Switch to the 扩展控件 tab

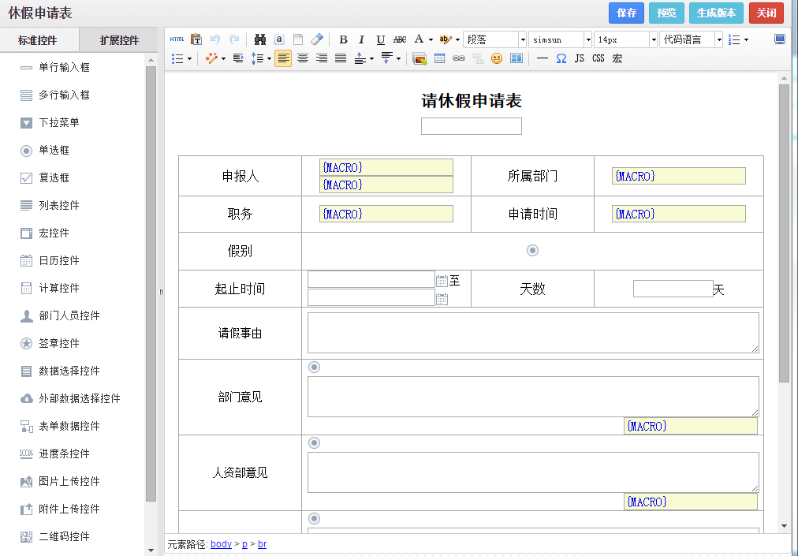tap(119, 40)
